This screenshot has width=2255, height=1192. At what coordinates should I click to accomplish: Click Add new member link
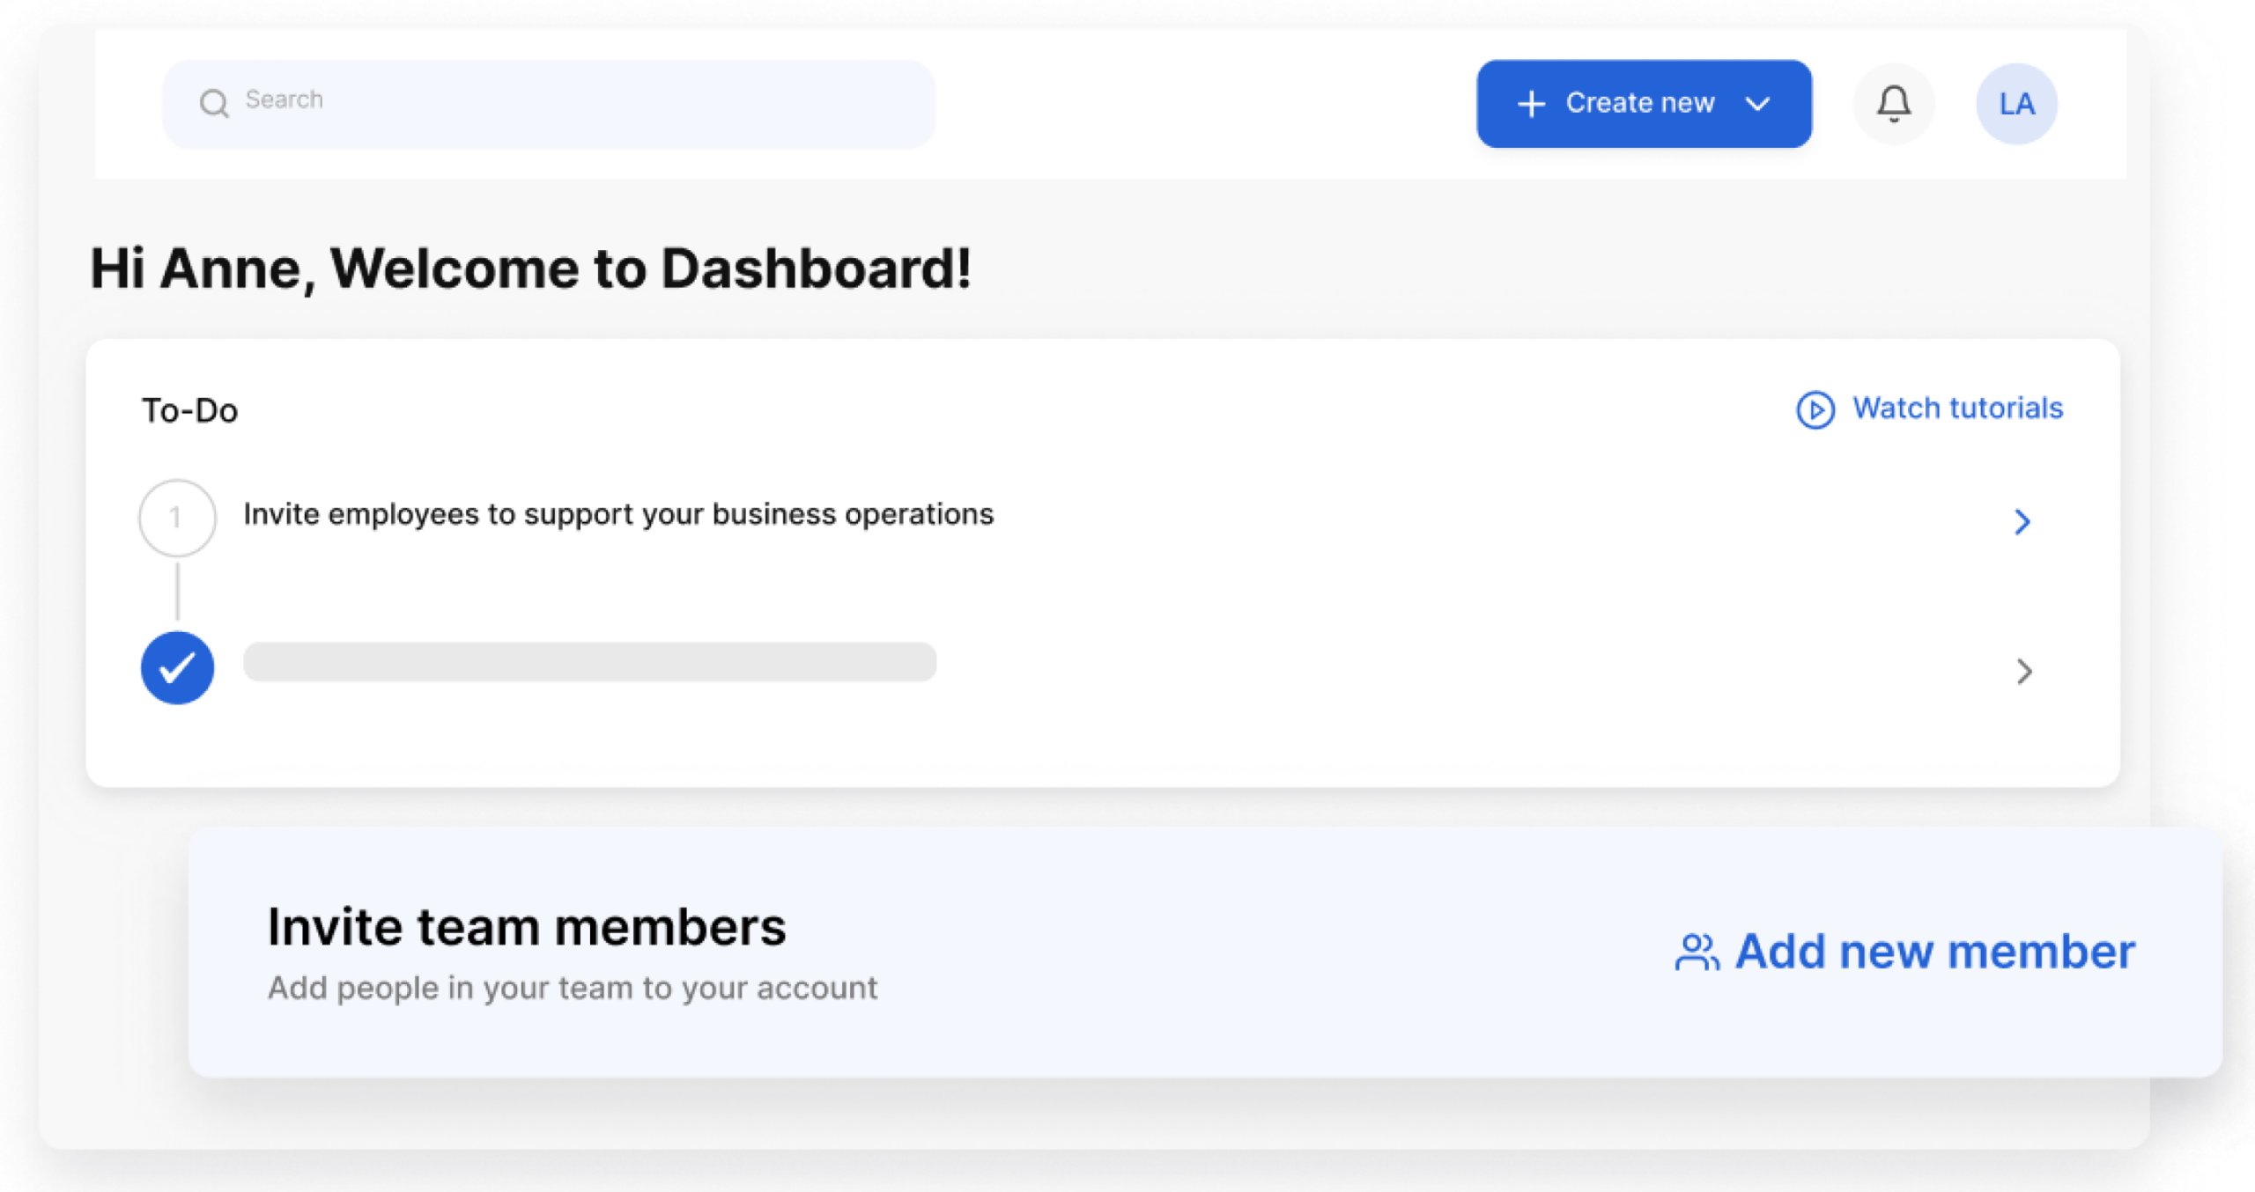[x=1934, y=952]
